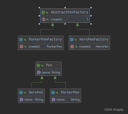Select the implements arrow from ParkerPen to Pen
The height and width of the screenshot is (114, 128).
(60, 82)
